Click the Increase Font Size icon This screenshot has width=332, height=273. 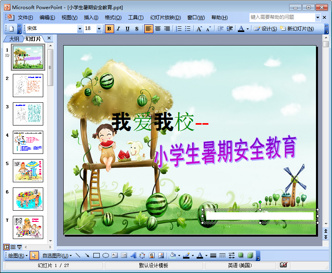199,29
